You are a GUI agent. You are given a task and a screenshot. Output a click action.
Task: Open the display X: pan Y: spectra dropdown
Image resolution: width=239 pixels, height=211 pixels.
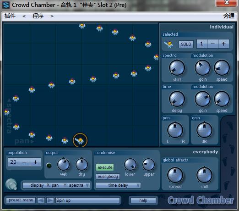pyautogui.click(x=56, y=185)
